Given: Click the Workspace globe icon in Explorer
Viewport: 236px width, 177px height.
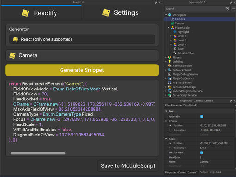Looking at the screenshot, I should (x=170, y=15).
